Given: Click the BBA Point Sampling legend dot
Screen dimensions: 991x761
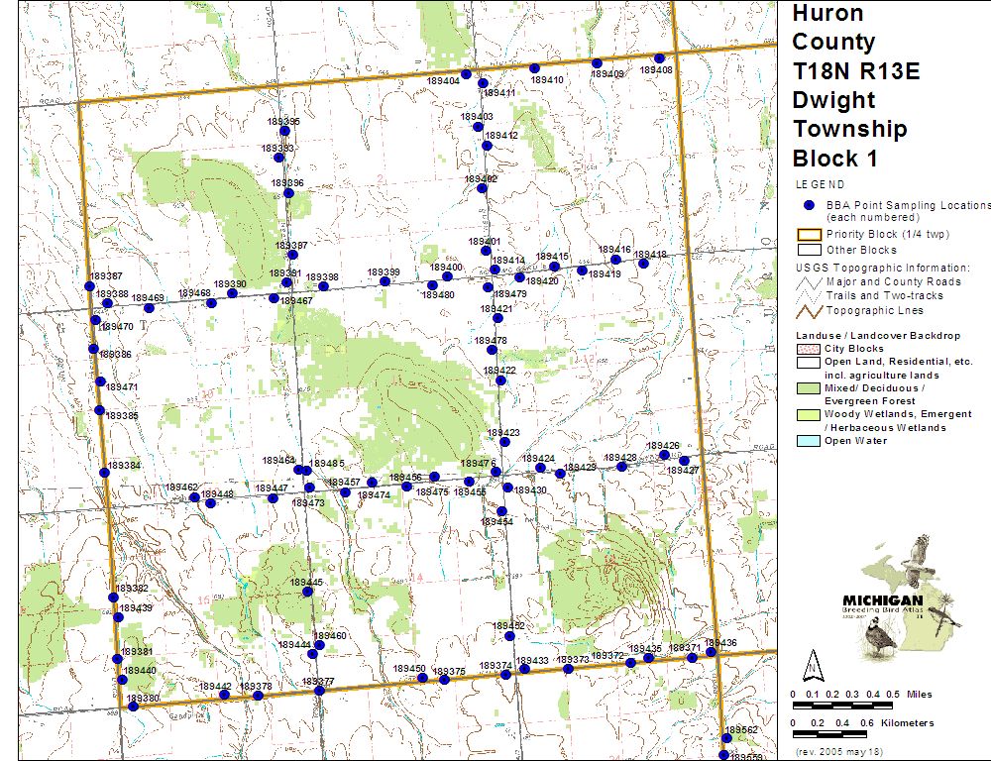Looking at the screenshot, I should pyautogui.click(x=809, y=204).
